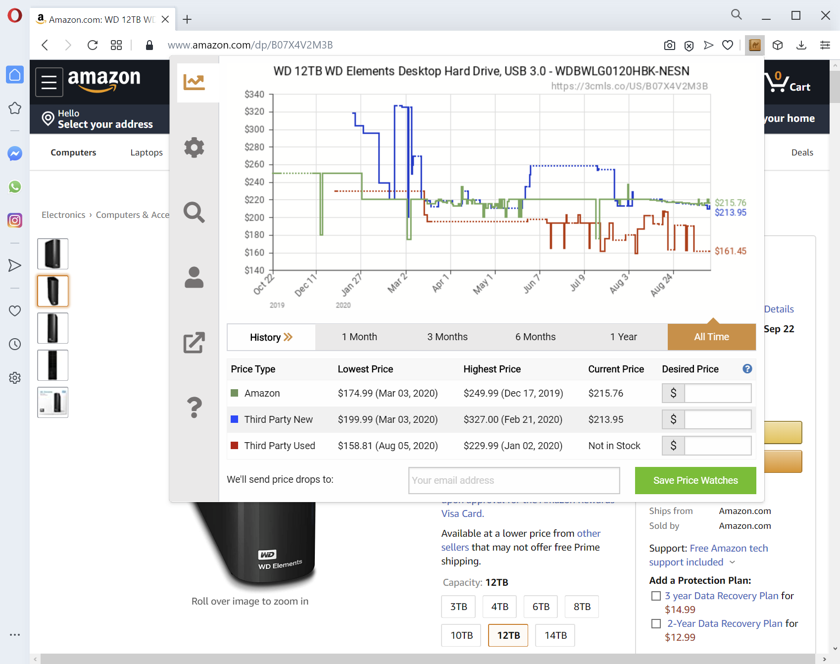Choose the 14TB capacity option

click(555, 635)
